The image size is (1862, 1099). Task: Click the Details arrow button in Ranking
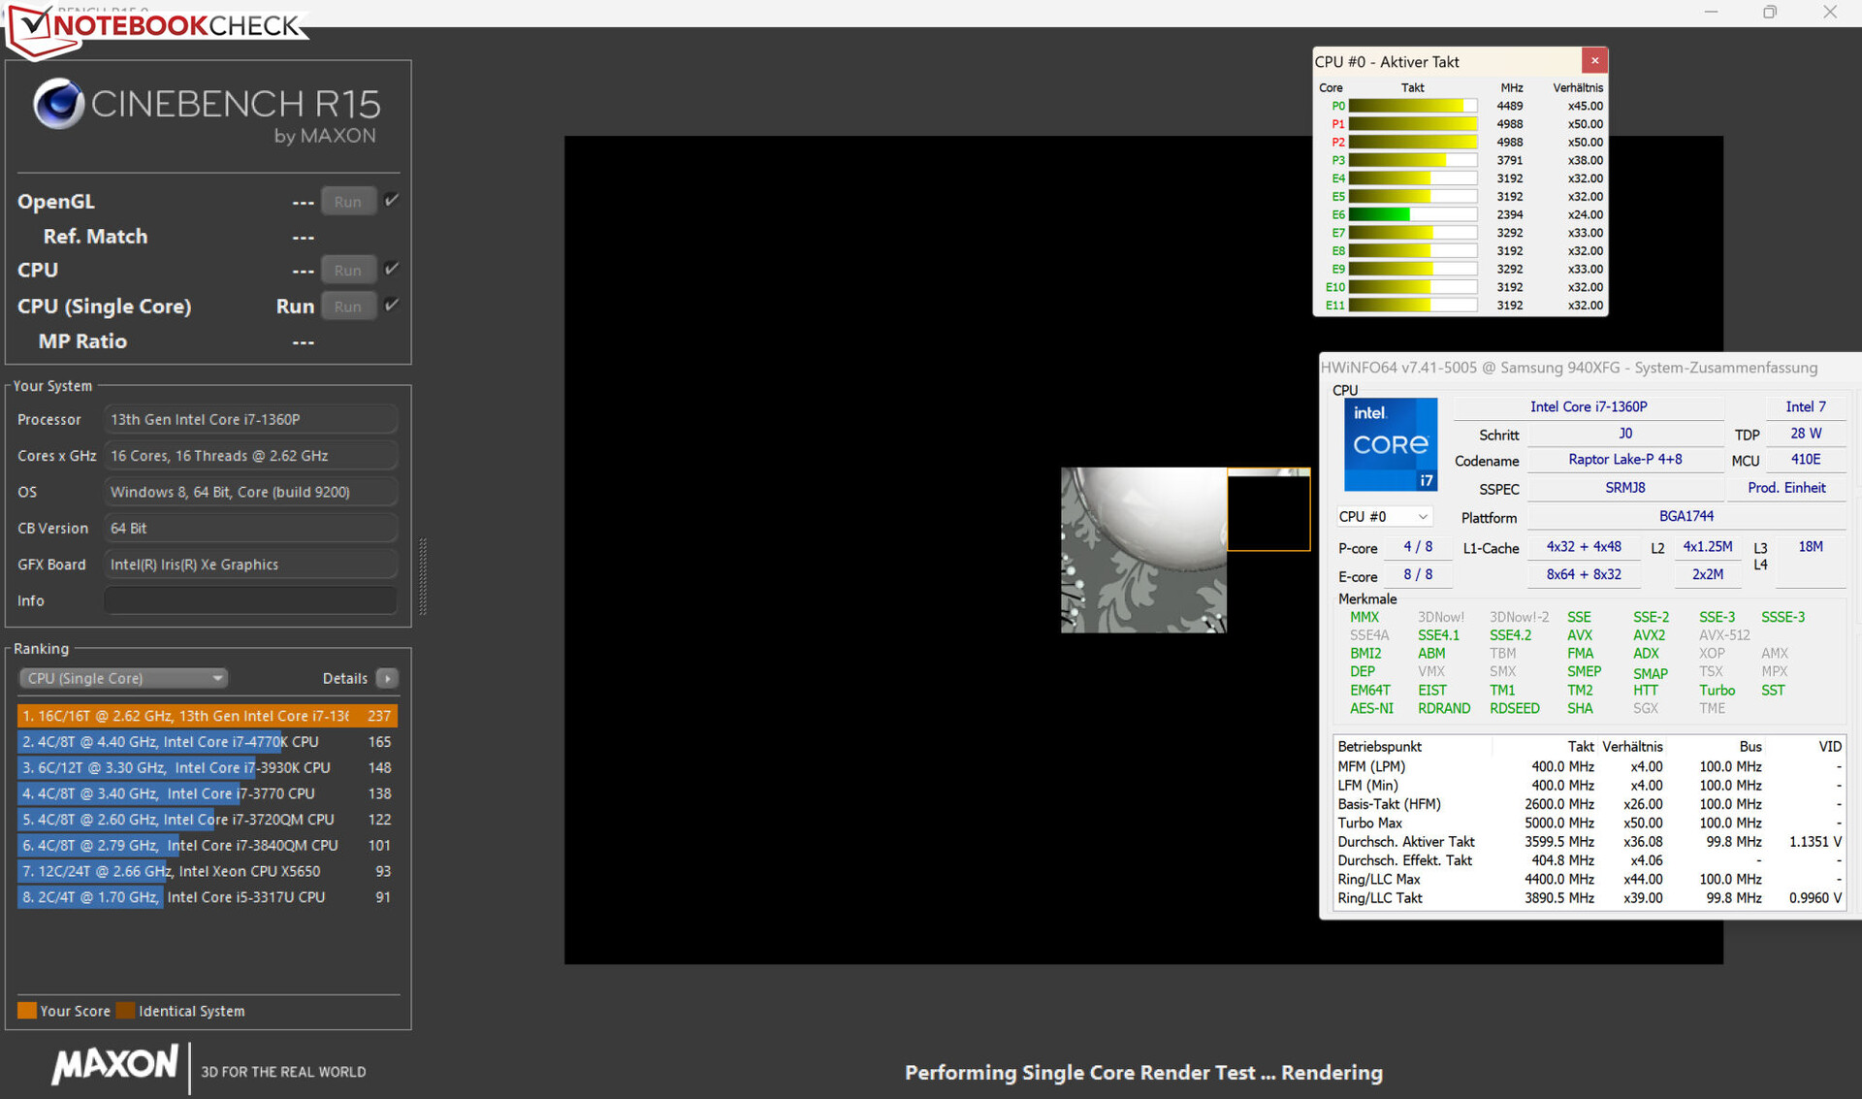(x=388, y=678)
